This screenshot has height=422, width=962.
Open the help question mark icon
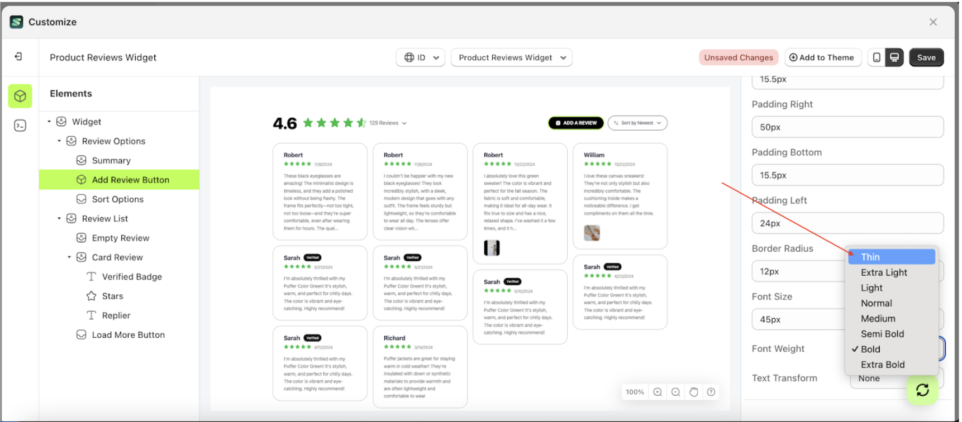pos(711,392)
